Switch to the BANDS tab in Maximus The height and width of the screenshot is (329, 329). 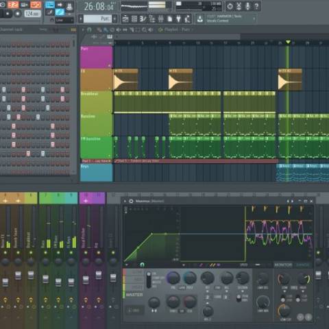(x=303, y=265)
